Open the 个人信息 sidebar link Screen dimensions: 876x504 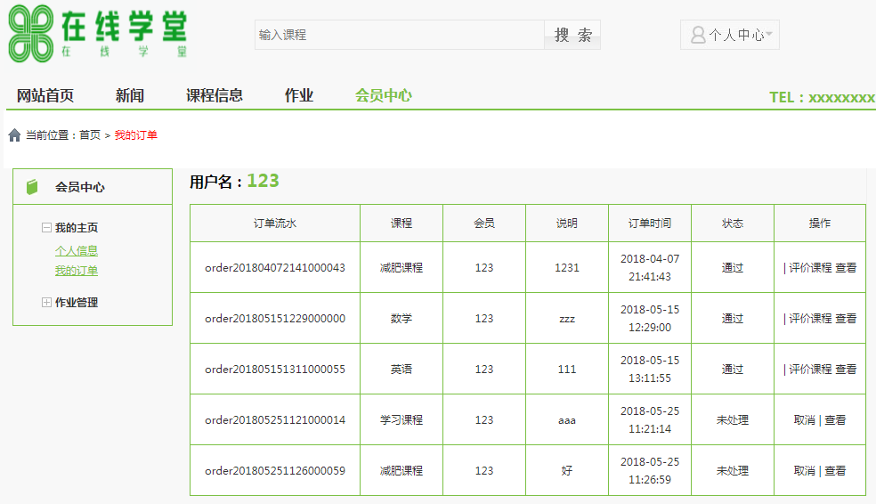pyautogui.click(x=77, y=251)
